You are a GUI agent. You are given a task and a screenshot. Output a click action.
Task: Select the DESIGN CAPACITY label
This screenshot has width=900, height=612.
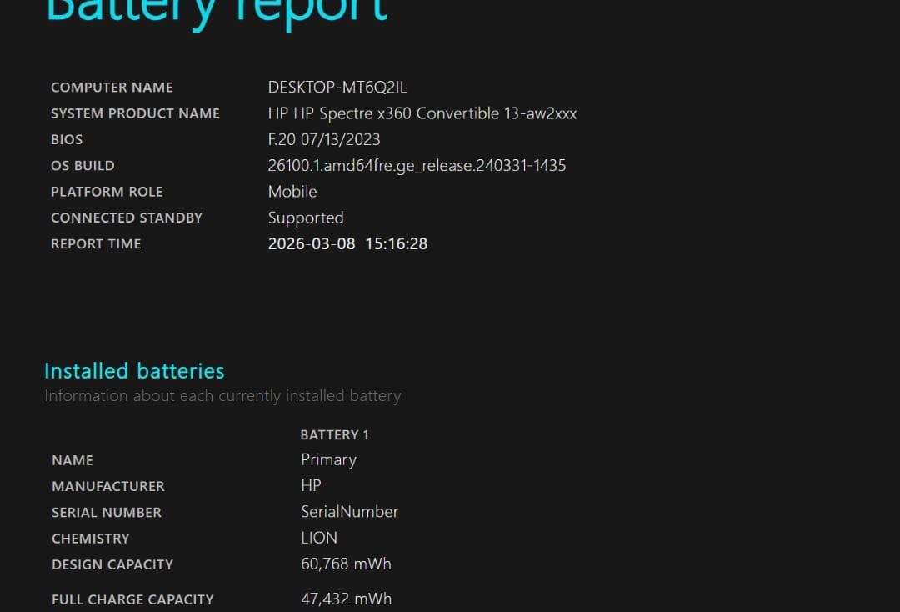click(112, 565)
